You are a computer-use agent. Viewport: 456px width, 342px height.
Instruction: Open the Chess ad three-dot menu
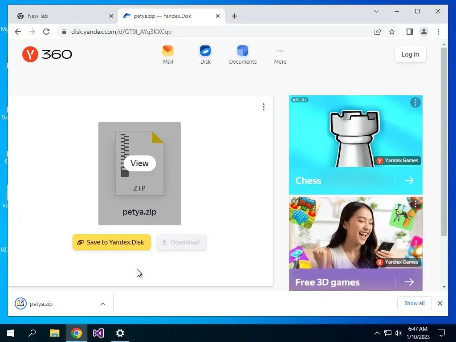click(415, 102)
